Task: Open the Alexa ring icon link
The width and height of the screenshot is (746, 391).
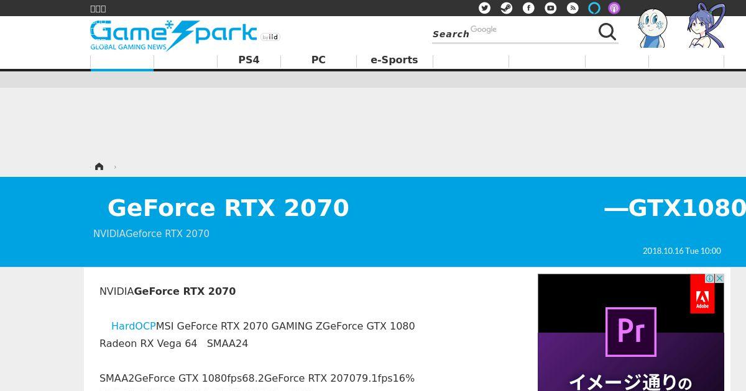Action: click(x=594, y=8)
